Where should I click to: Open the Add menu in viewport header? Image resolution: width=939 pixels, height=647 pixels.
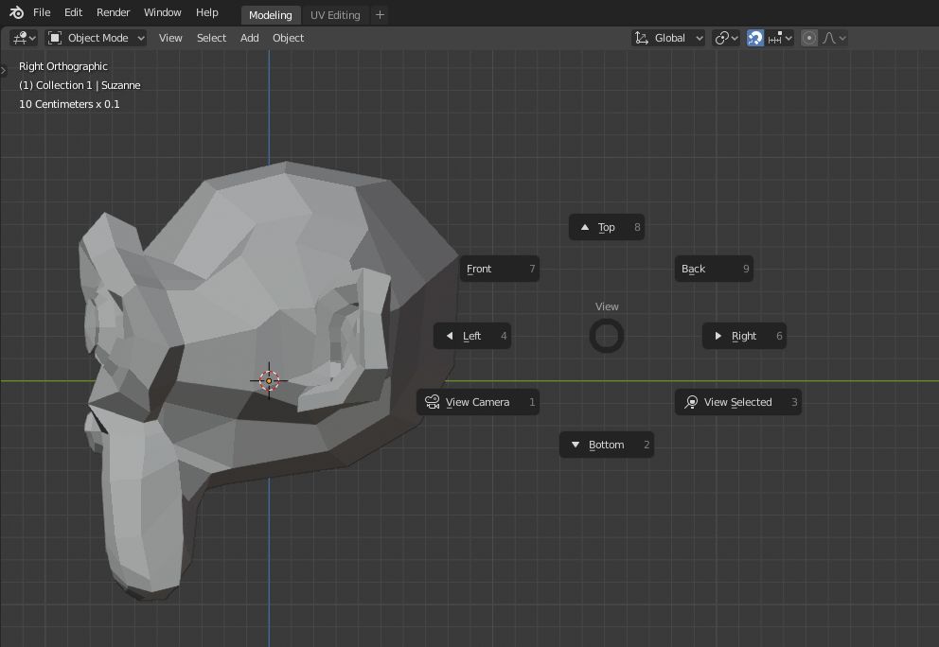pyautogui.click(x=249, y=38)
